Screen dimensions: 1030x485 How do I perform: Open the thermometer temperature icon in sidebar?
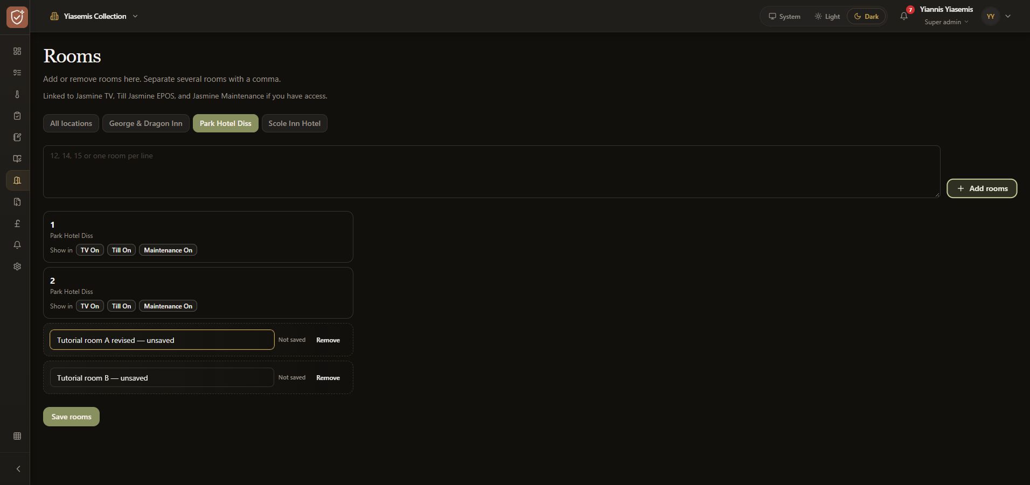(17, 94)
